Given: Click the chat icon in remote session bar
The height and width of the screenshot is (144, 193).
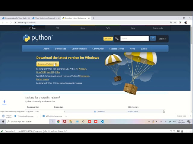Looking at the screenshot, I should click(x=178, y=131).
